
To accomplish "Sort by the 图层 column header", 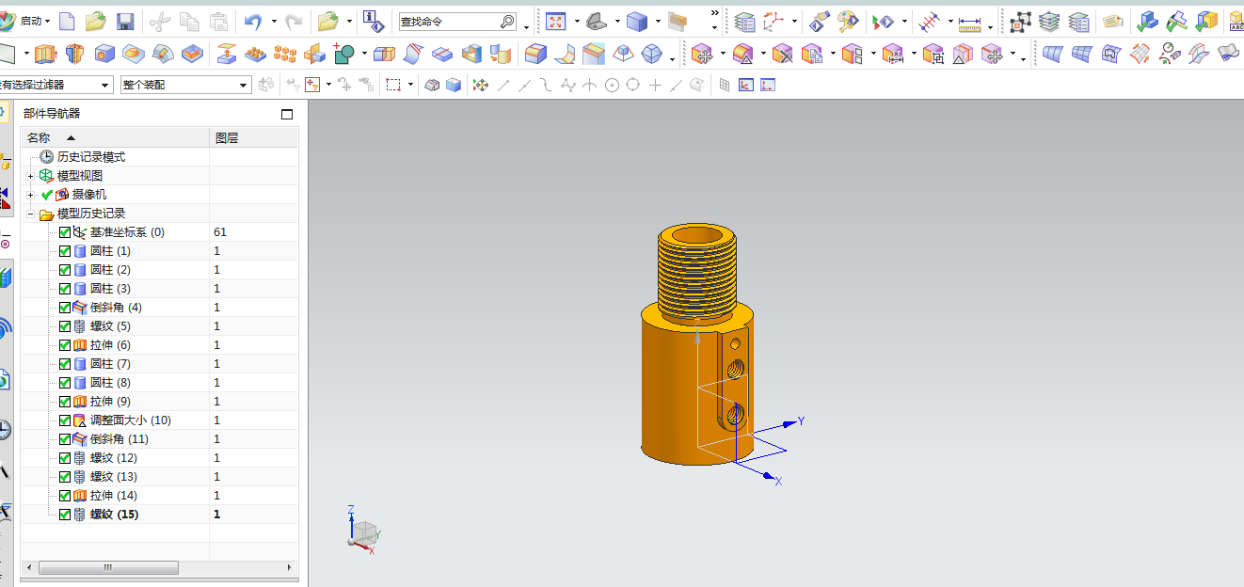I will [x=253, y=138].
